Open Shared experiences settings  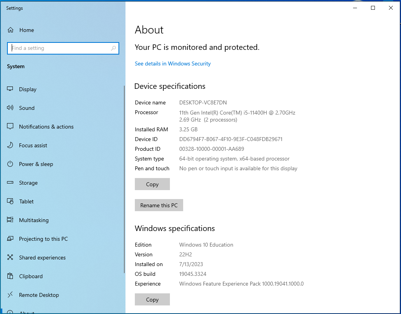tap(42, 258)
